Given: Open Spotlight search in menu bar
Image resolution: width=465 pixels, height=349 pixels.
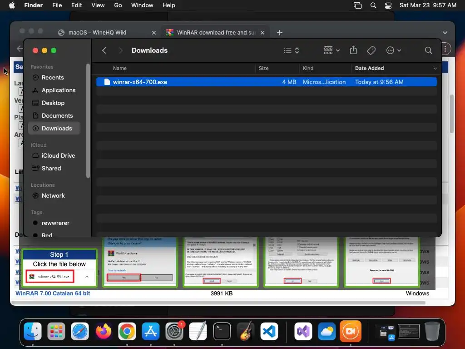Looking at the screenshot, I should [373, 5].
